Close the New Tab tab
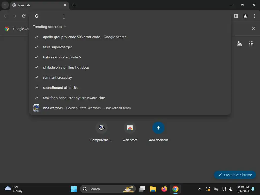The height and width of the screenshot is (195, 260). (x=65, y=5)
